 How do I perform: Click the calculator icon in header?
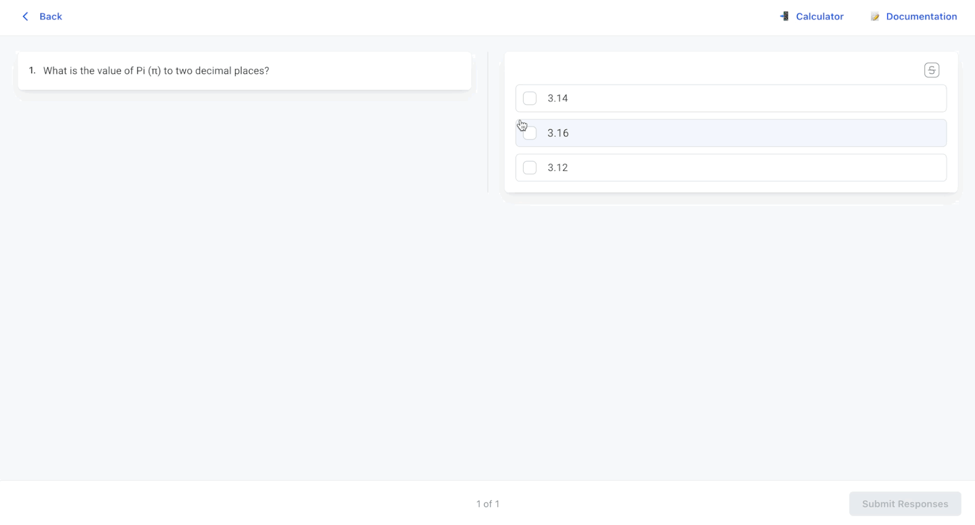coord(785,17)
